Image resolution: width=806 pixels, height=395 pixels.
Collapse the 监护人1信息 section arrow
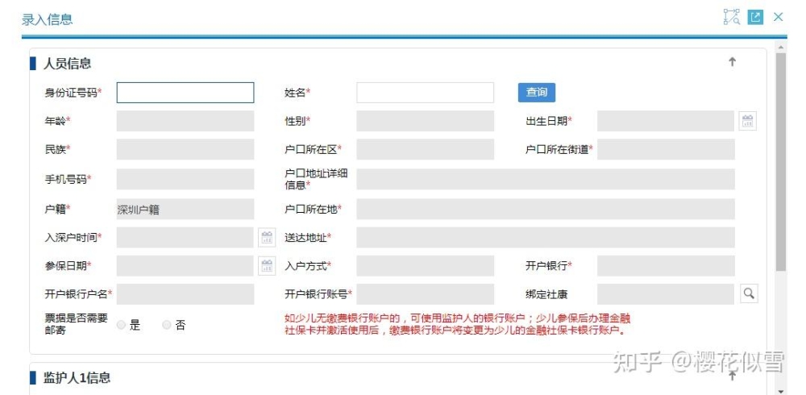click(733, 376)
